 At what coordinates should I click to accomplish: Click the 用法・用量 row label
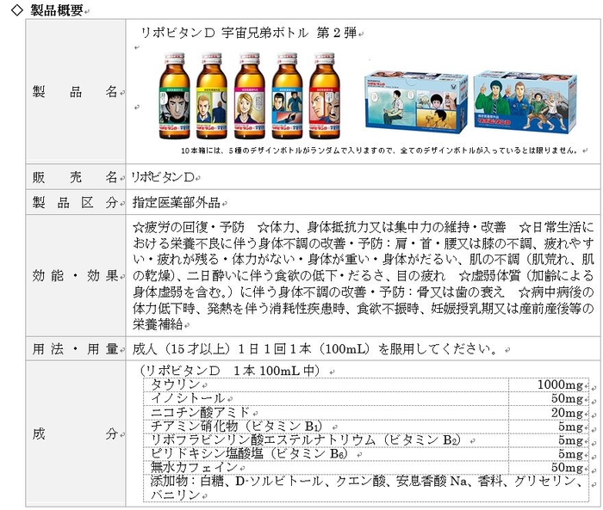coord(75,349)
